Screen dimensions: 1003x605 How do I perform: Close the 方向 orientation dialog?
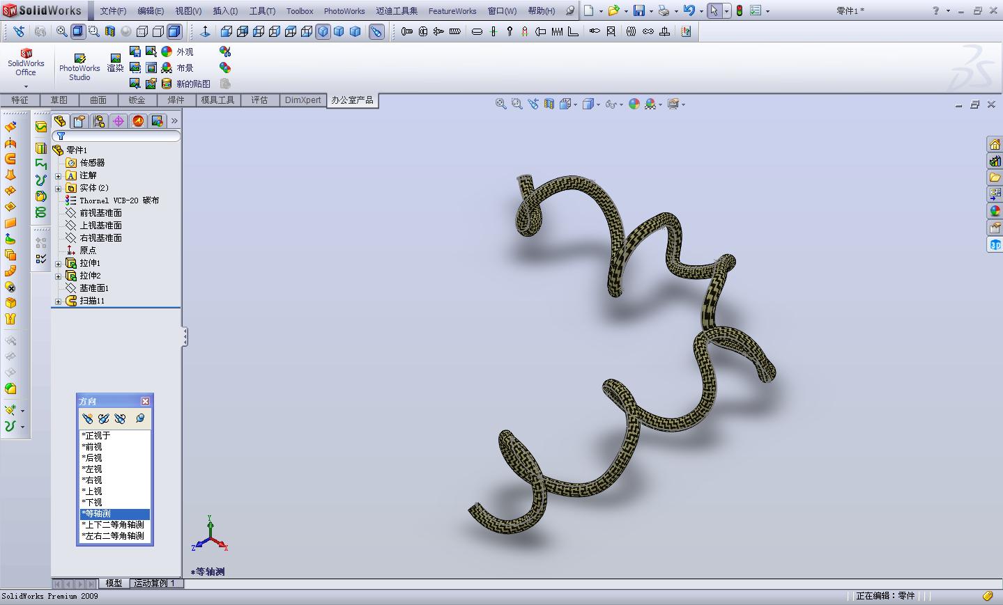(145, 401)
